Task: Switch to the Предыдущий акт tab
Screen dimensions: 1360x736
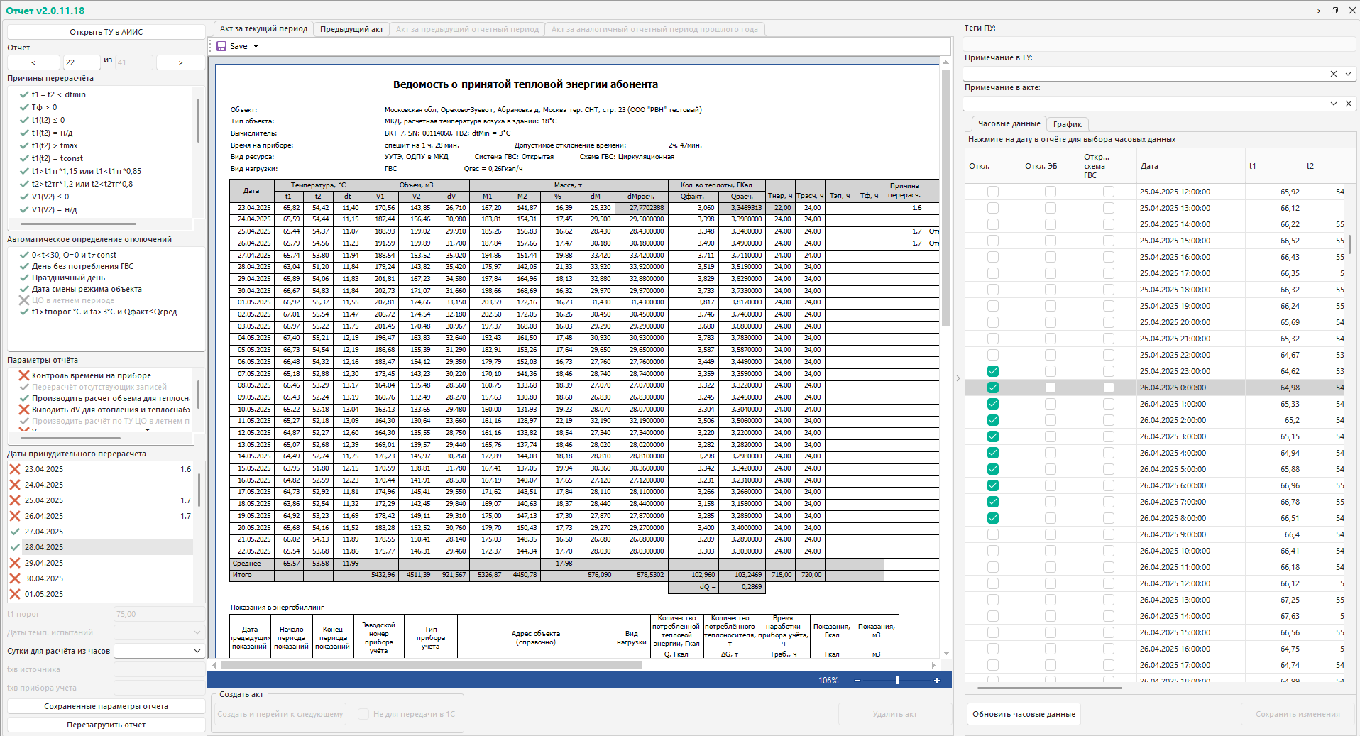Action: point(351,29)
